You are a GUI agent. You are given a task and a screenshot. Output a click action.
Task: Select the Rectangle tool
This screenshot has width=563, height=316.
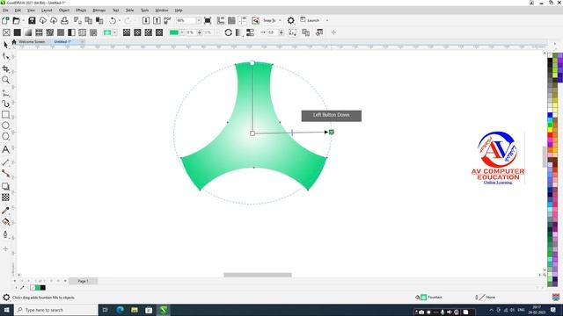coord(5,115)
